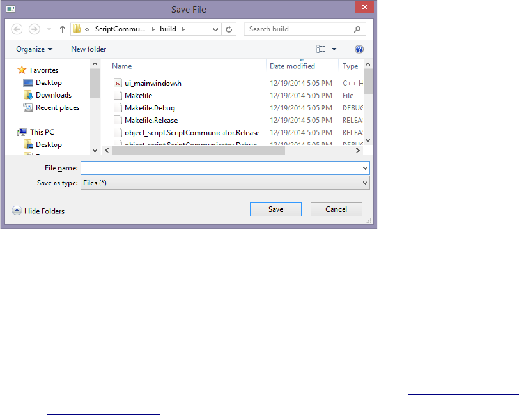This screenshot has width=519, height=415.
Task: Select object_script.ScriptCommunicator.Release file
Action: click(192, 133)
